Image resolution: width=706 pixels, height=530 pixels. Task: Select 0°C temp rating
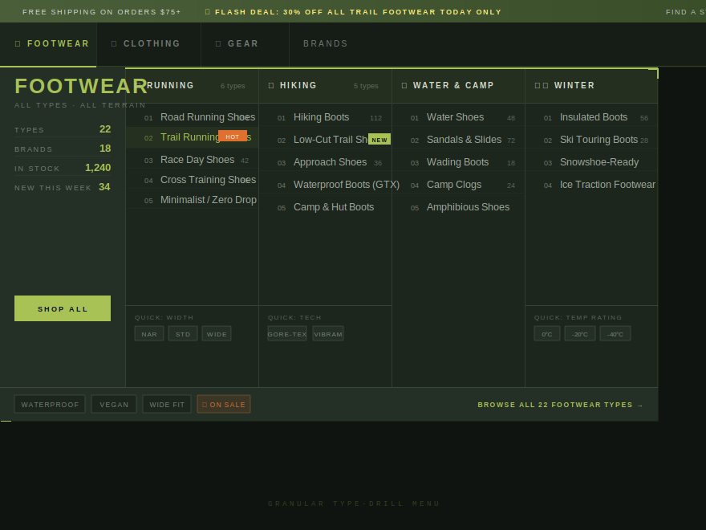(x=547, y=334)
